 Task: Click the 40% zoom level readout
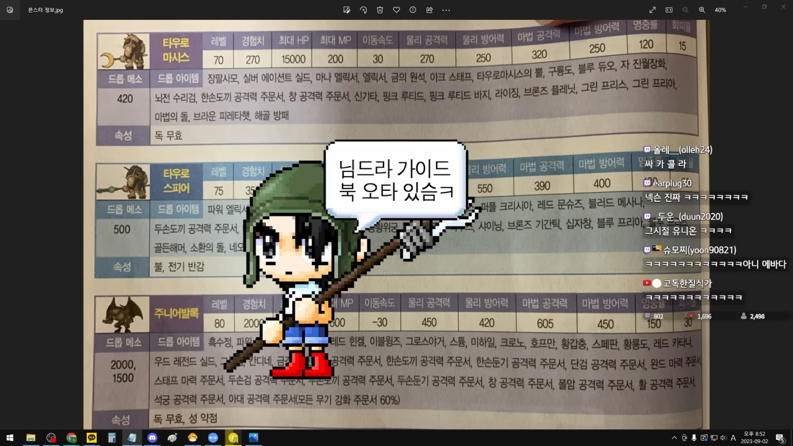pyautogui.click(x=721, y=10)
